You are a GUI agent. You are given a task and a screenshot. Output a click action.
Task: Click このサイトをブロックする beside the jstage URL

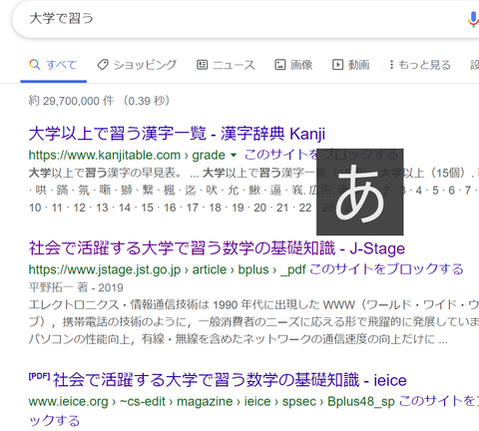pyautogui.click(x=386, y=269)
